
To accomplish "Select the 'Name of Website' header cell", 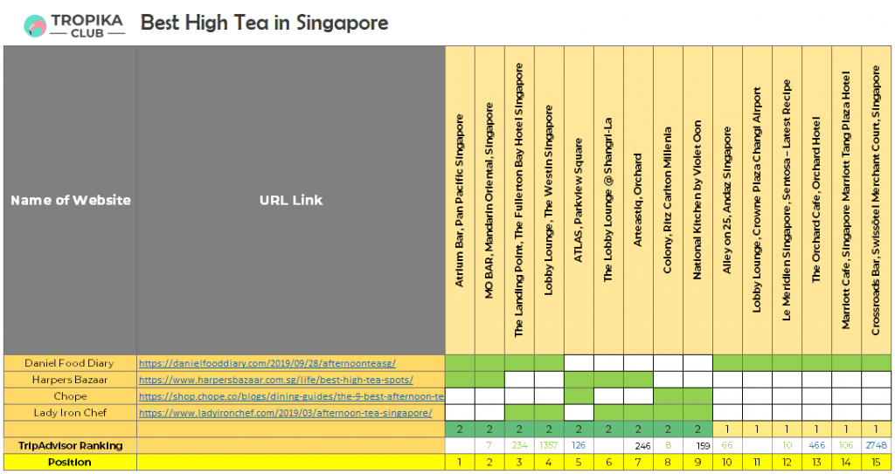I will [x=70, y=200].
